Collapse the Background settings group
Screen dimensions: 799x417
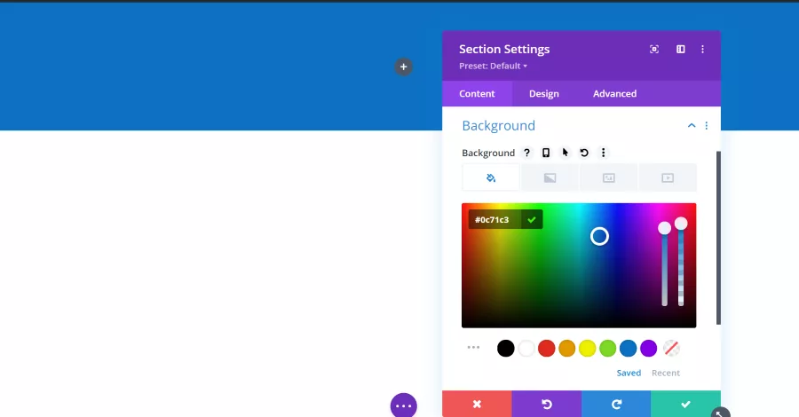[692, 125]
